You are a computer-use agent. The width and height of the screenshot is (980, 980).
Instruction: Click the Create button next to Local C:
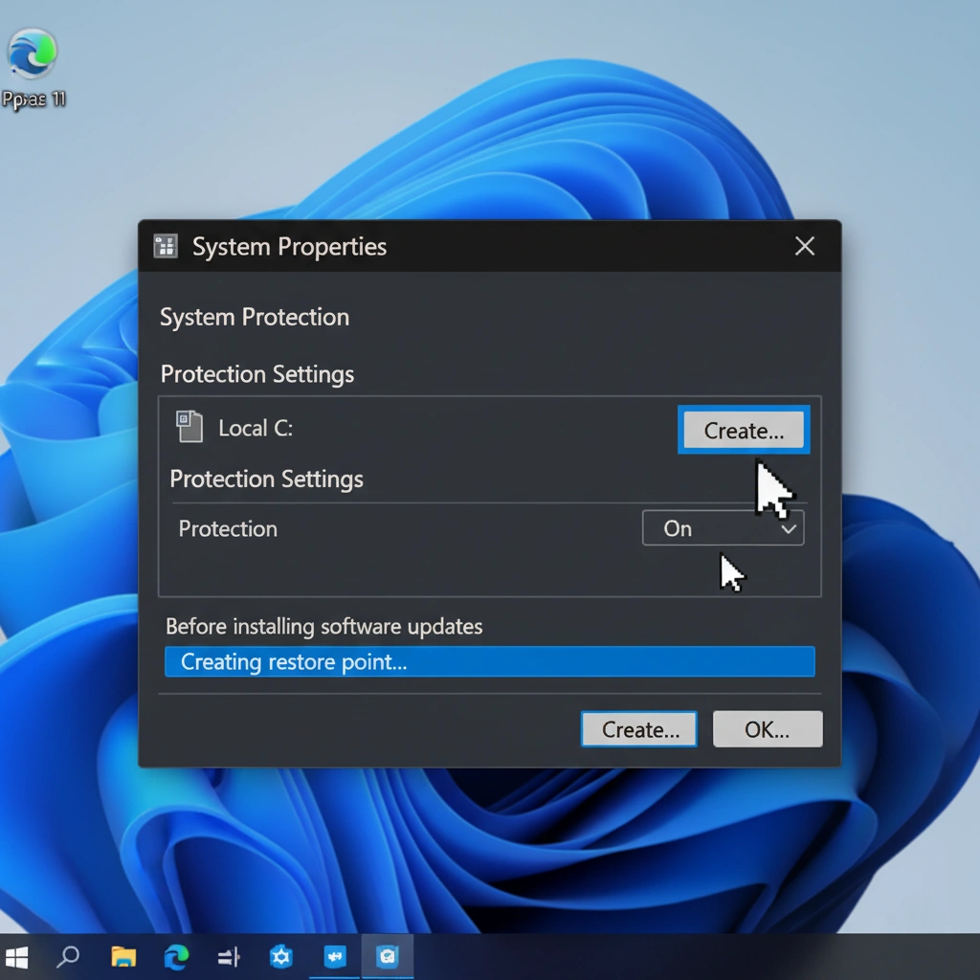[x=744, y=431]
